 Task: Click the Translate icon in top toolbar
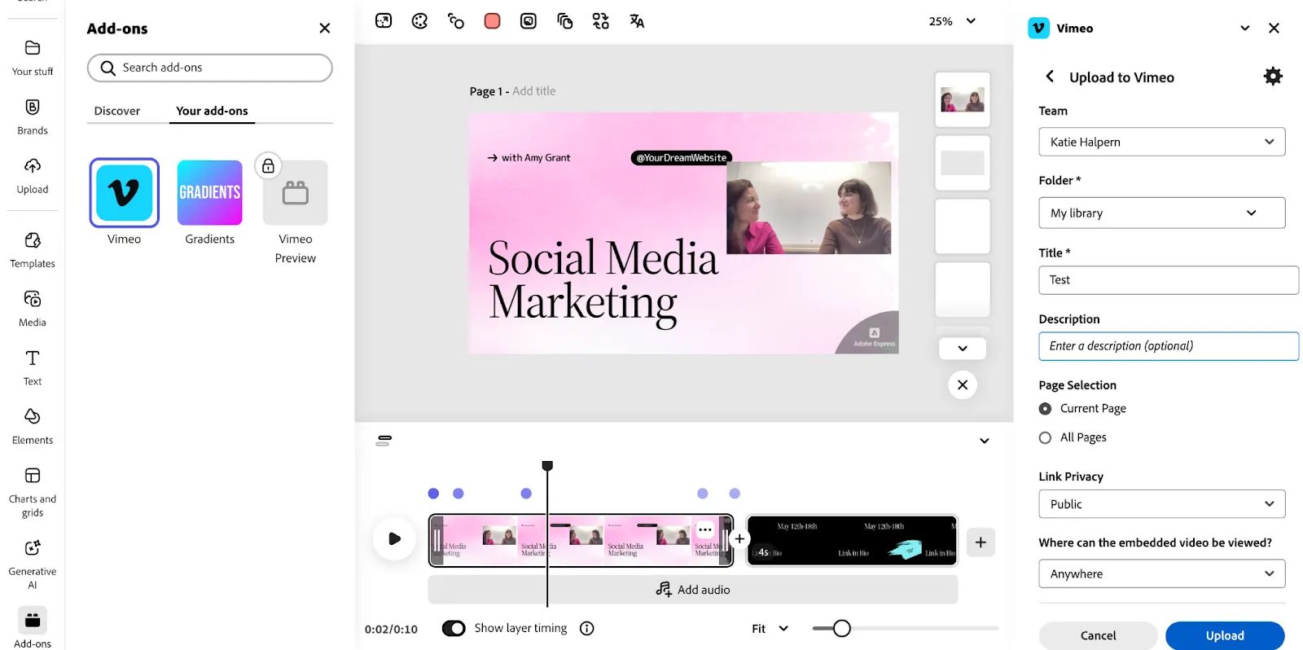pyautogui.click(x=637, y=21)
